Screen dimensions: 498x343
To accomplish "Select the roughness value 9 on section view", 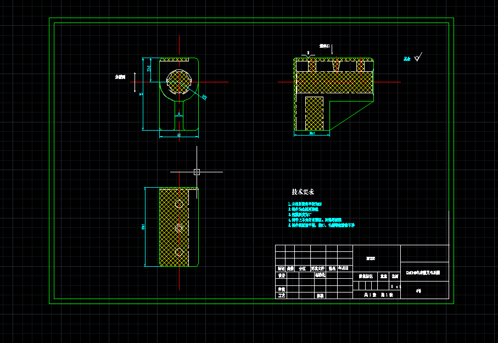I will click(308, 53).
